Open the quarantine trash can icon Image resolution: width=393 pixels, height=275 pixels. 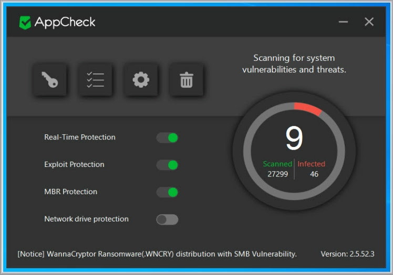pyautogui.click(x=187, y=80)
